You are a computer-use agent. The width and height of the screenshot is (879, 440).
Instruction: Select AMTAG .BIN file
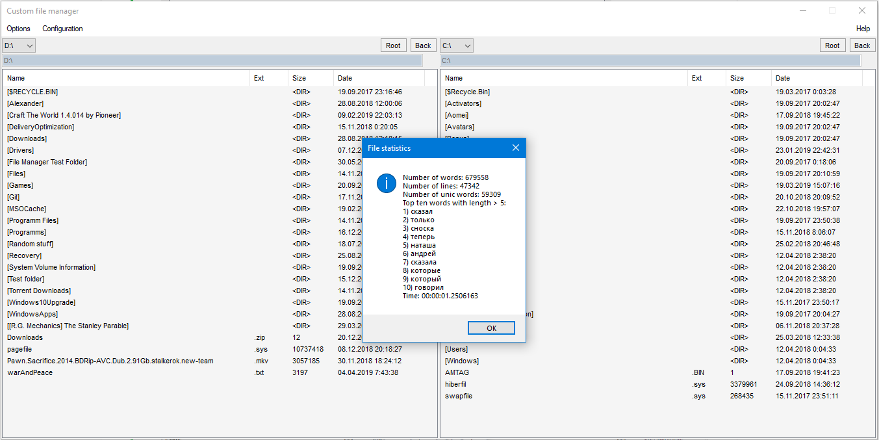[x=457, y=373]
